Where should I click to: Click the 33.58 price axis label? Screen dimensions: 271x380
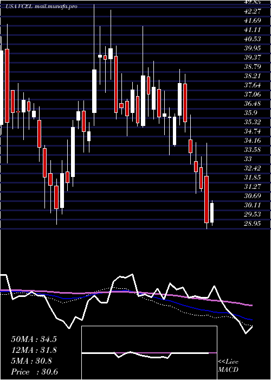coord(253,149)
